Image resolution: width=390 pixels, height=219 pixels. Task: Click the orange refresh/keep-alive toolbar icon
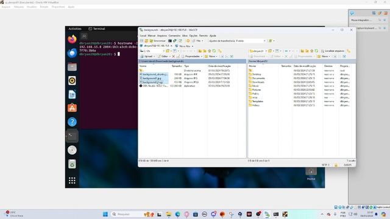[188, 41]
